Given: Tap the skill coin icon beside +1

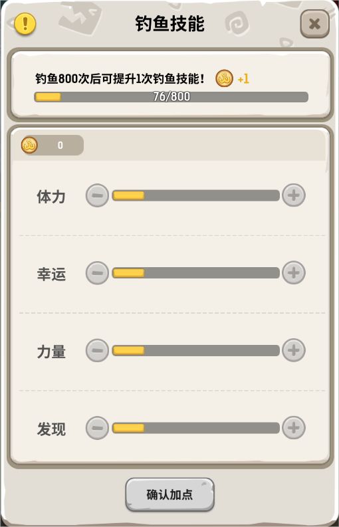Looking at the screenshot, I should click(x=224, y=78).
